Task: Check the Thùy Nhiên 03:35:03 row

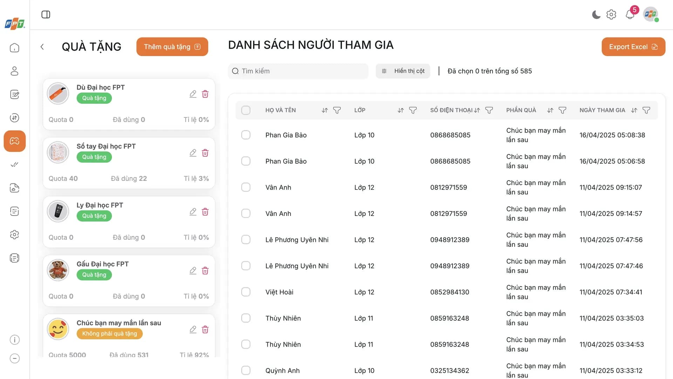Action: tap(246, 318)
